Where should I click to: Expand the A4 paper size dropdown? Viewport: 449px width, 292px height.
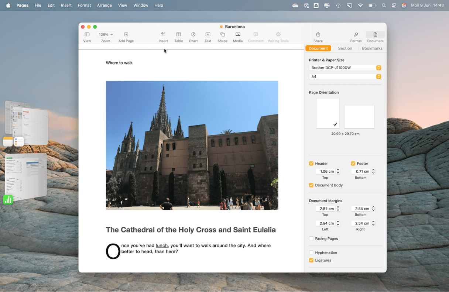[x=345, y=77]
